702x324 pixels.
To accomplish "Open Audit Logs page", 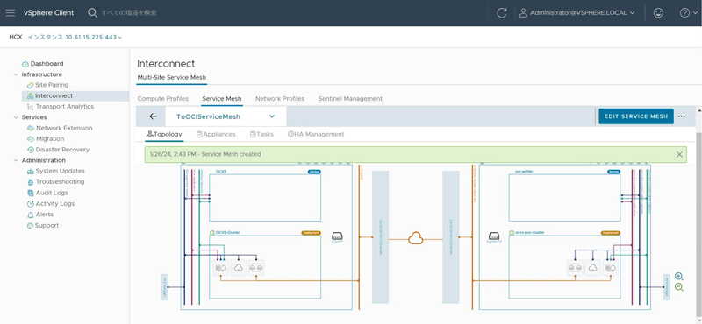I will coord(52,193).
